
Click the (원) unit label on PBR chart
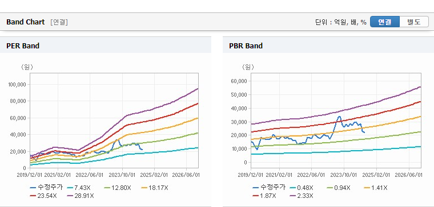coord(248,67)
